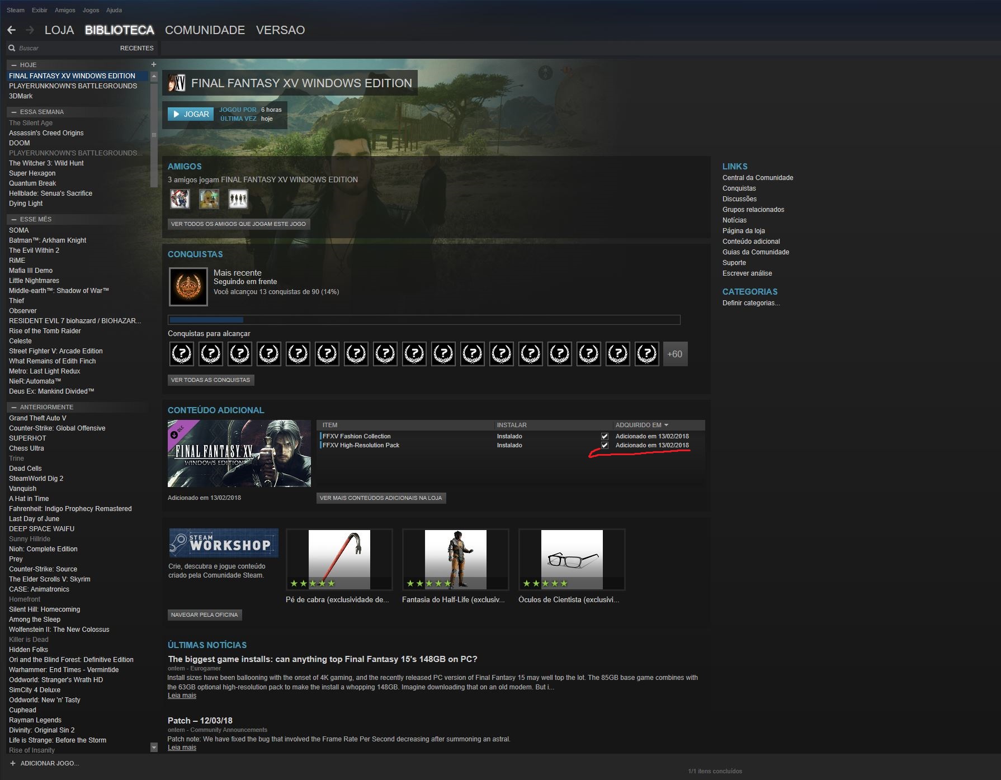Image resolution: width=1001 pixels, height=780 pixels.
Task: Uncheck FFXV High-Resolution Pack install checkbox
Action: click(605, 445)
